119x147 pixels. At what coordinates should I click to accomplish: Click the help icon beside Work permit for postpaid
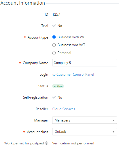point(47,143)
